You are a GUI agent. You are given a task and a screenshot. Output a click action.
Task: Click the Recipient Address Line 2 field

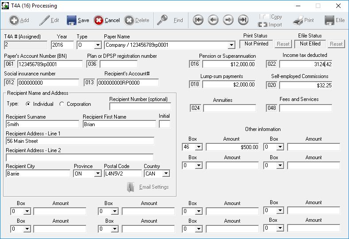[80, 157]
